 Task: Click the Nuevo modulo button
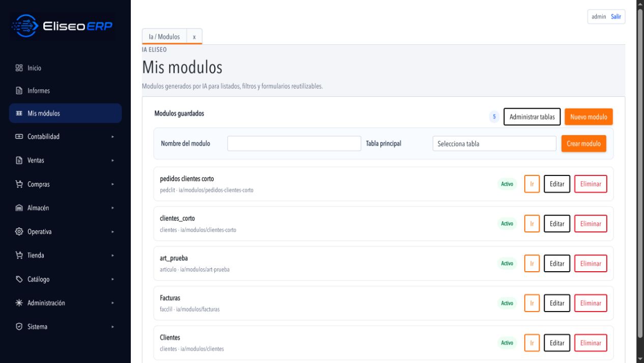coord(589,117)
